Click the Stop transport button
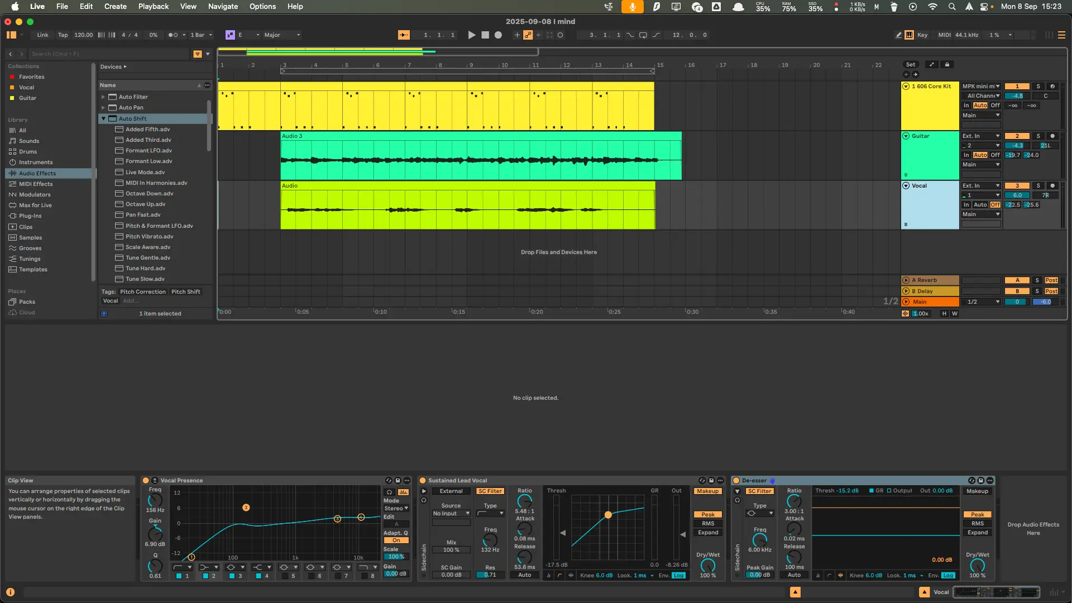This screenshot has height=603, width=1072. [x=485, y=35]
